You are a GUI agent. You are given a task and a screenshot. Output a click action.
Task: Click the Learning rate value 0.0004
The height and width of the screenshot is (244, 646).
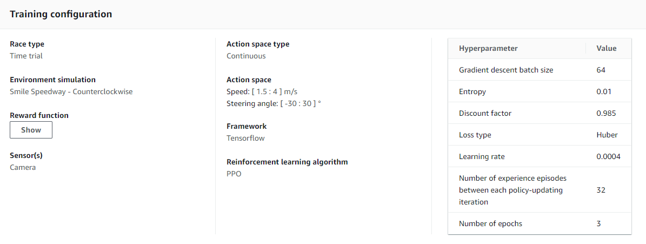(x=608, y=156)
